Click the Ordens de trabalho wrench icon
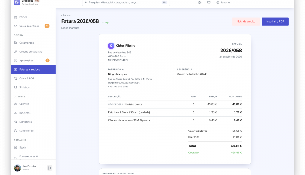This screenshot has width=305, height=175. 16,52
